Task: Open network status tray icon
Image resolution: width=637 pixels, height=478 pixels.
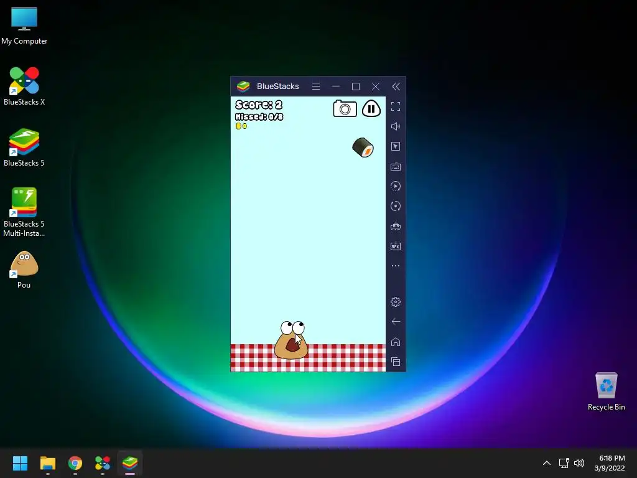Action: tap(564, 463)
